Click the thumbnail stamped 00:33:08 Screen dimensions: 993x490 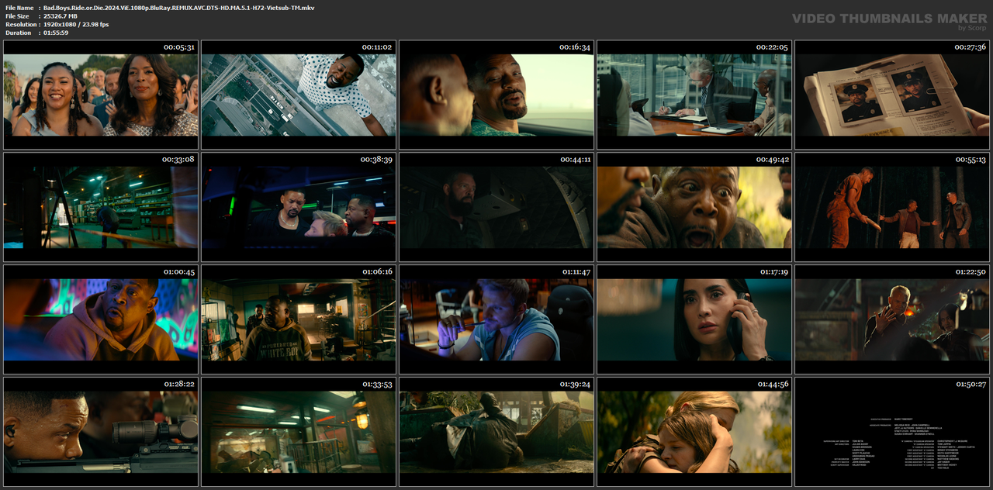pos(101,207)
